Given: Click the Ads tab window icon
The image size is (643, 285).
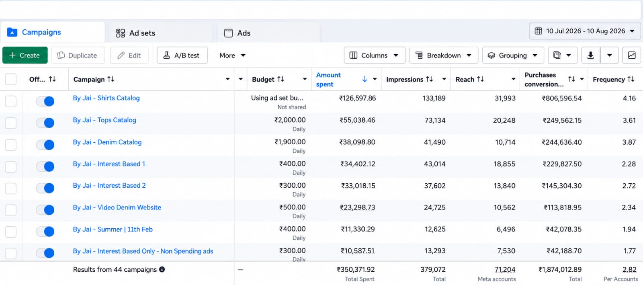Looking at the screenshot, I should click(x=228, y=33).
